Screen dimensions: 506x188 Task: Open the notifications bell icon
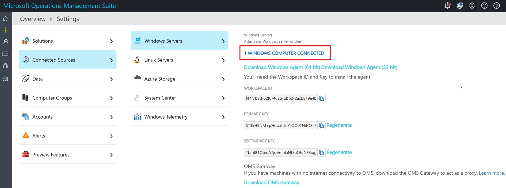[447, 6]
